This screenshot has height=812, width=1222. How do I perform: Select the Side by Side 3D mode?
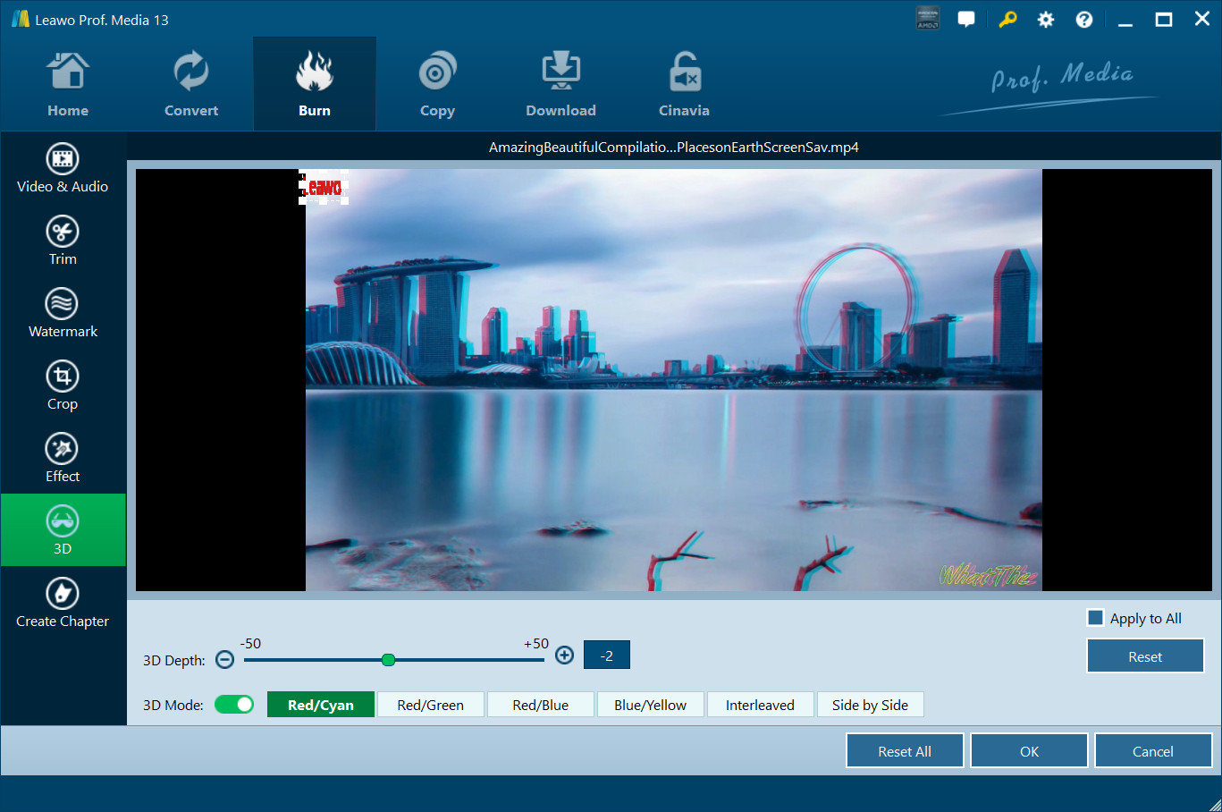(x=870, y=705)
